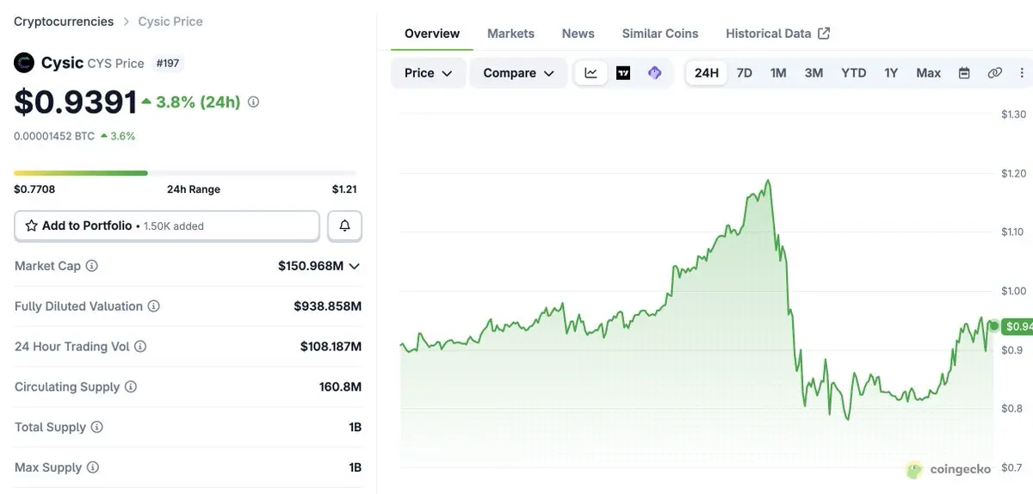Screen dimensions: 1033x494
Task: Click the star icon in Add to Portfolio
Action: (x=31, y=225)
